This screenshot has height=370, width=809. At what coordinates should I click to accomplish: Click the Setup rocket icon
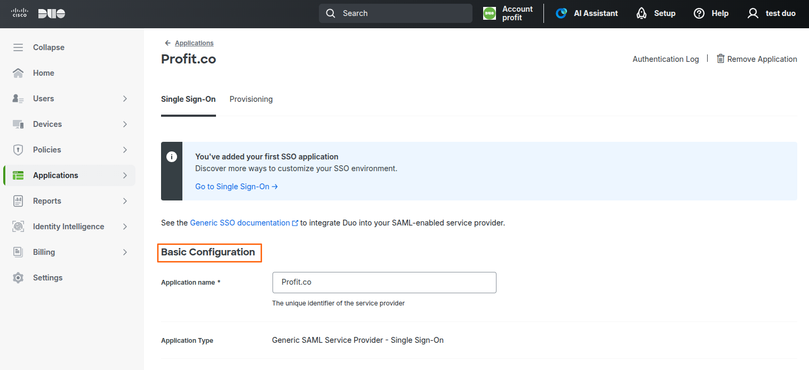(x=642, y=13)
